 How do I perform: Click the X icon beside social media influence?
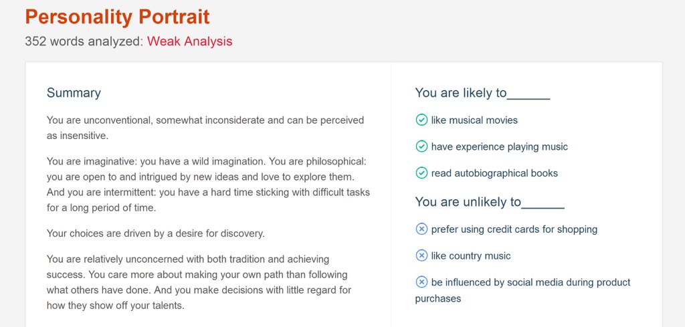(421, 282)
